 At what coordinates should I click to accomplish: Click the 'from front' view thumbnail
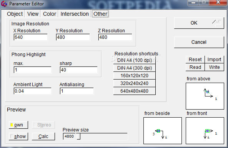click(x=205, y=131)
